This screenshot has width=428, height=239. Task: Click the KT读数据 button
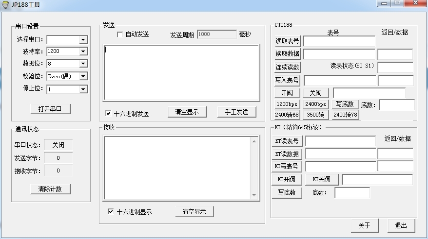pyautogui.click(x=287, y=154)
